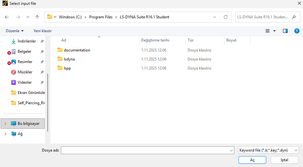Click the lsdyna folder icon
The image size is (303, 167).
click(60, 59)
